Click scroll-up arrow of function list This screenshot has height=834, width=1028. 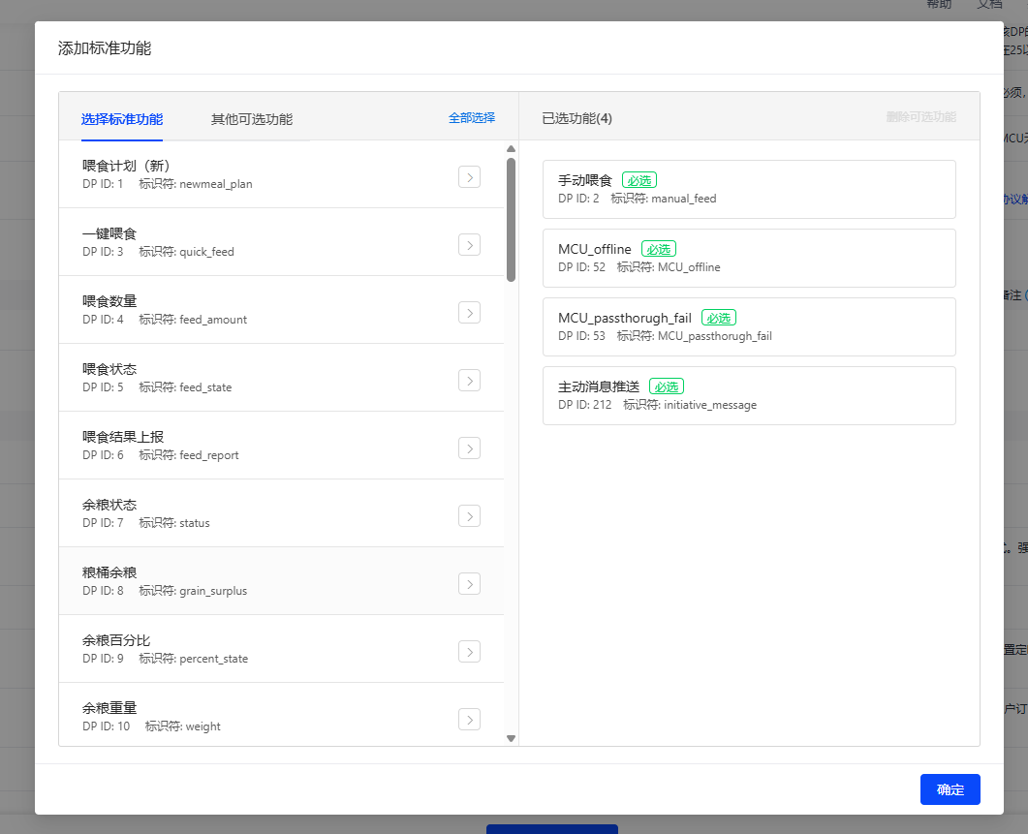click(511, 149)
